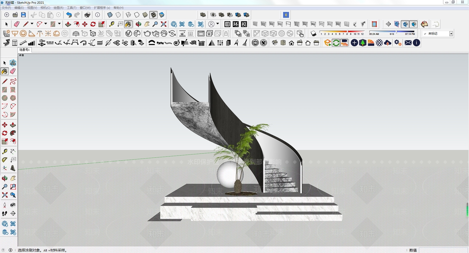Undo the last action

click(x=69, y=15)
